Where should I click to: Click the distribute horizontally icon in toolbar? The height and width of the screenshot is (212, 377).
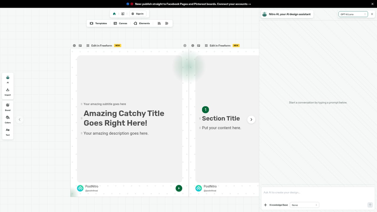[167, 23]
